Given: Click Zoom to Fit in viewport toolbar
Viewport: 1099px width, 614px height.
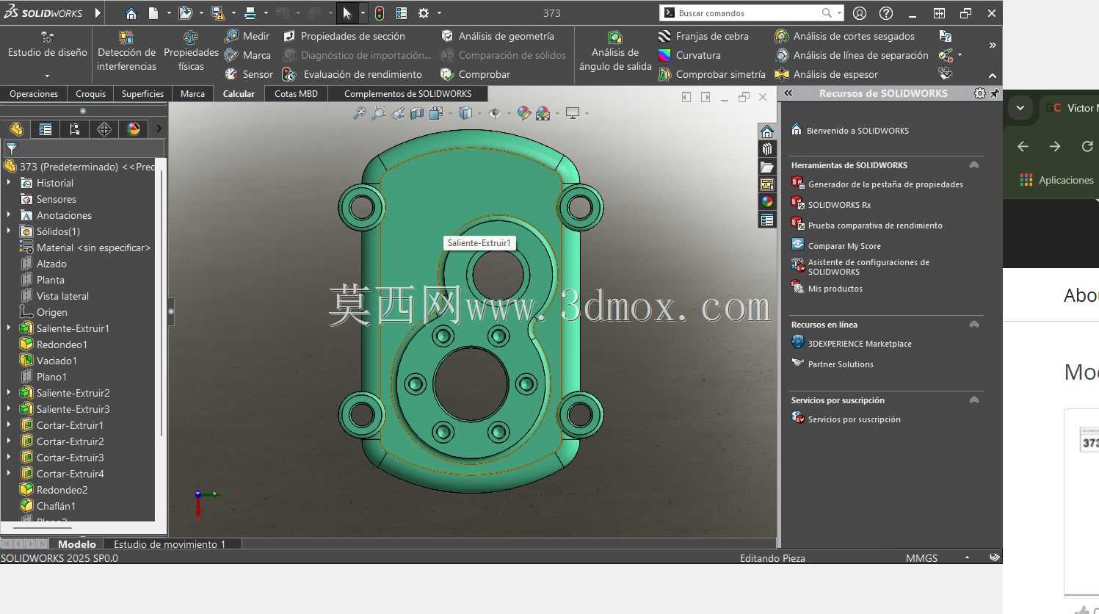Looking at the screenshot, I should 359,113.
